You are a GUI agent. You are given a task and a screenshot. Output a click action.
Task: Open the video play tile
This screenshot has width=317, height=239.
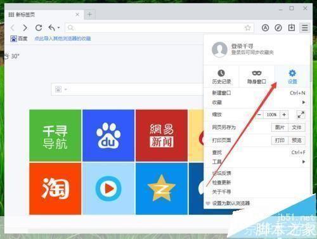pos(108,189)
